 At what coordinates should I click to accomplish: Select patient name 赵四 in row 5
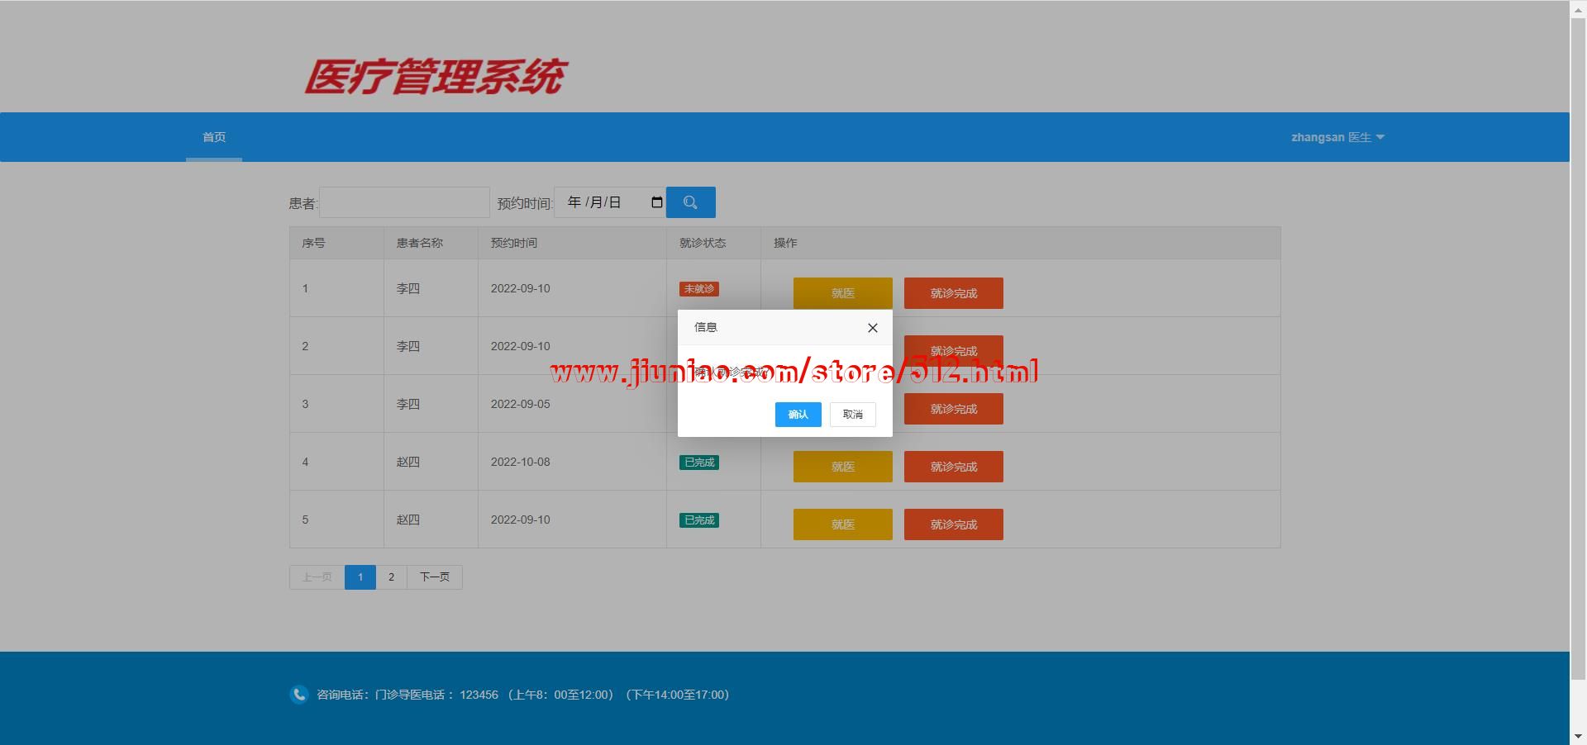(x=408, y=520)
